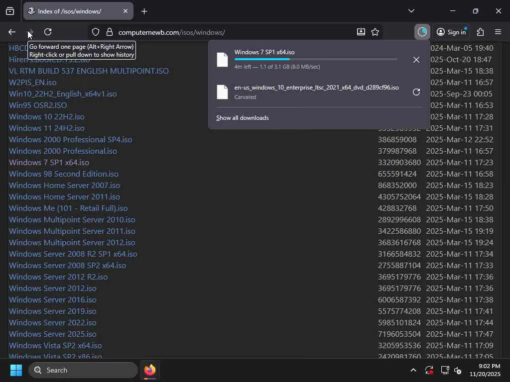Click the install/save page icon in address bar
This screenshot has width=510, height=382.
tap(361, 32)
